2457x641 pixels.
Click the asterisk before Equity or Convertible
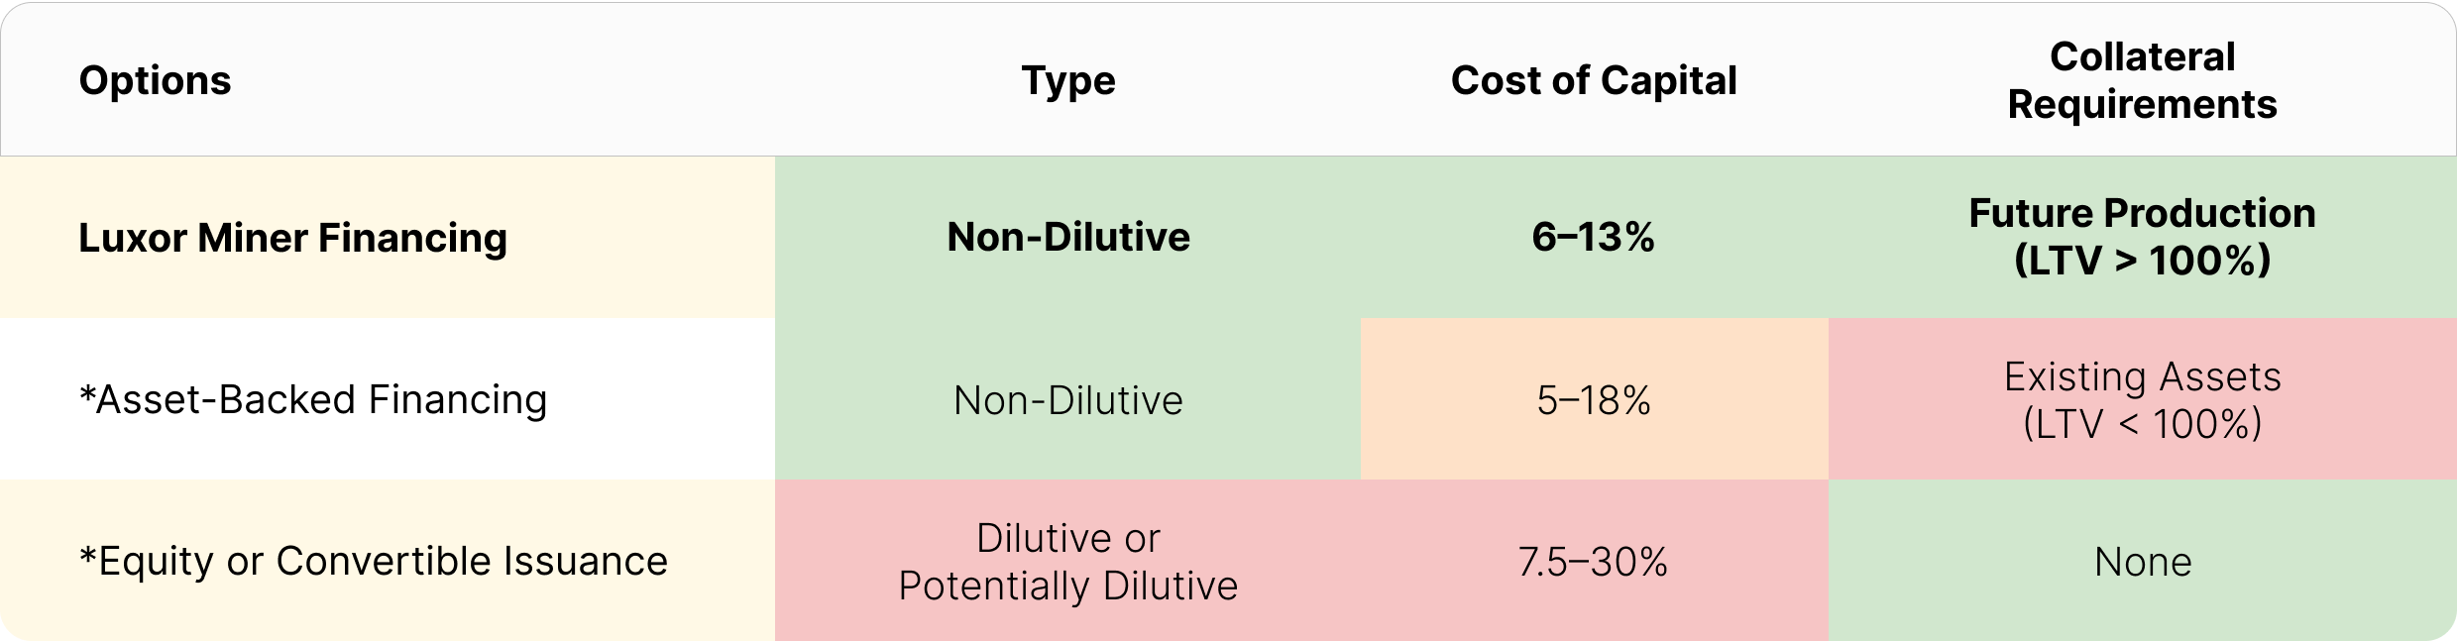coord(87,555)
